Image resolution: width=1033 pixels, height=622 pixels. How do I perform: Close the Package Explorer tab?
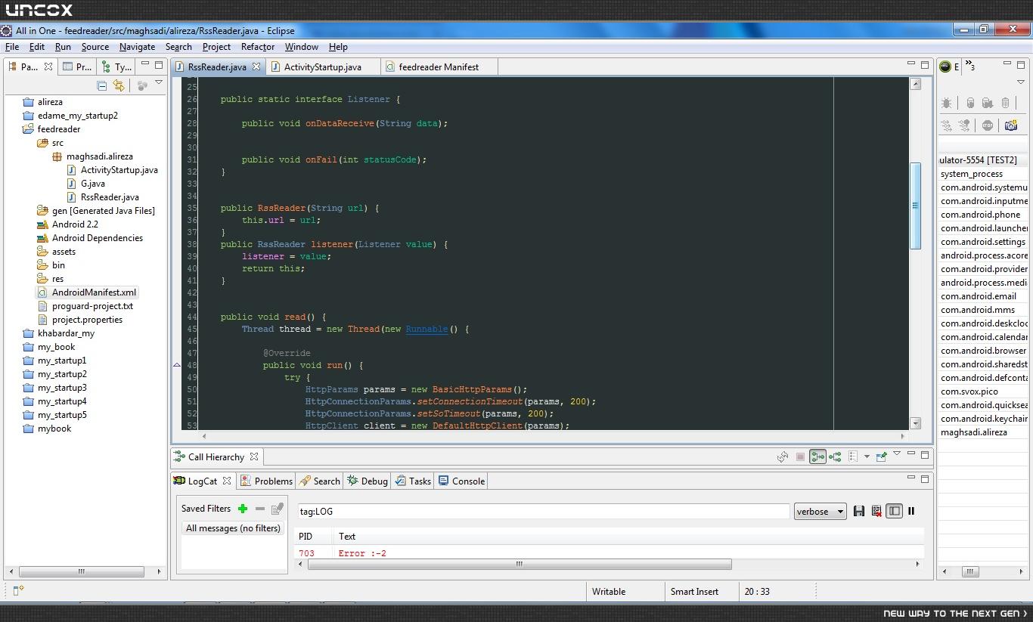[x=48, y=67]
